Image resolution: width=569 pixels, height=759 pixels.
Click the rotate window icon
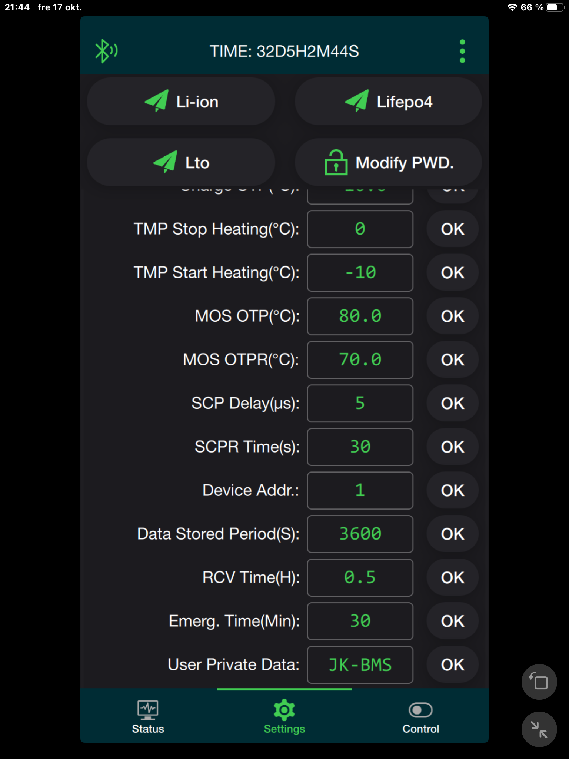pyautogui.click(x=539, y=682)
